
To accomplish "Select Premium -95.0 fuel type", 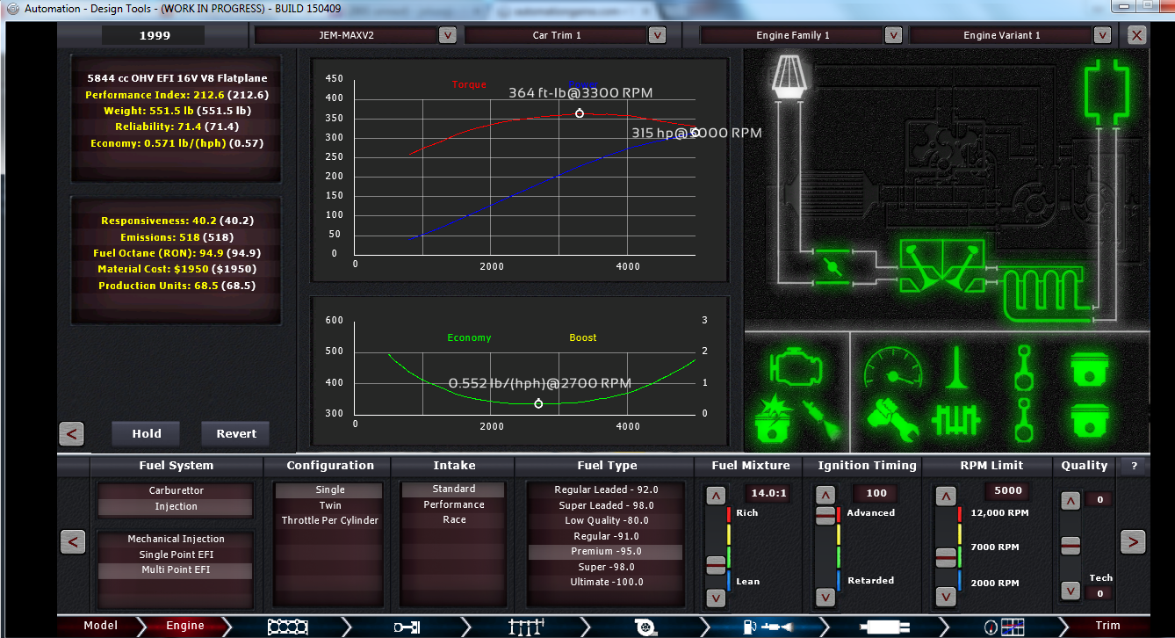I will (606, 552).
